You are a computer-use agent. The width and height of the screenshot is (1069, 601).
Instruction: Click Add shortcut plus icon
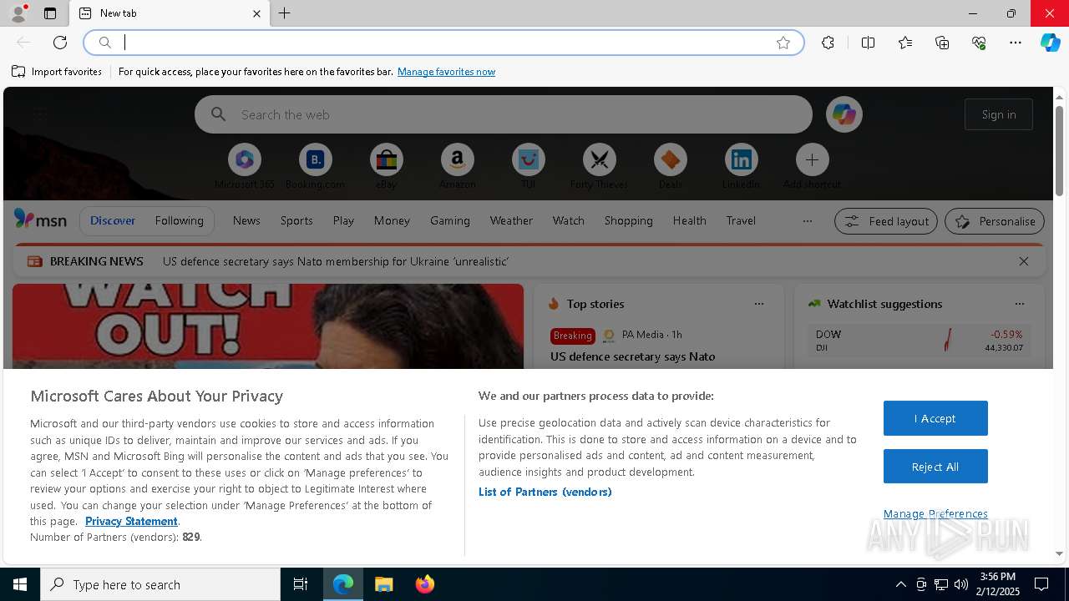(812, 159)
